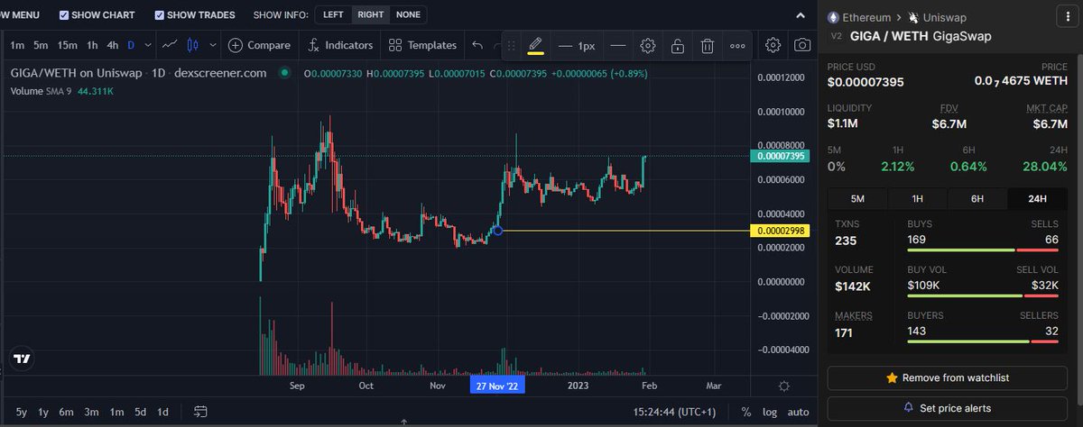Click Remove from watchlist button
This screenshot has width=1083, height=427.
click(949, 377)
